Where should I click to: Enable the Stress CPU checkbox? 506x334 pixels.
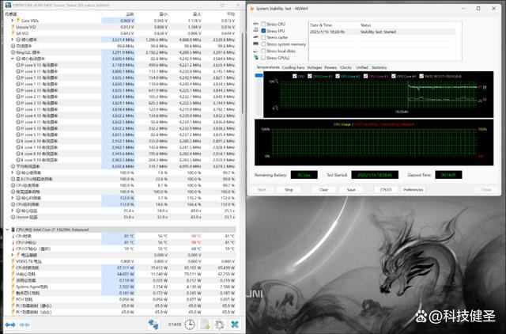262,24
